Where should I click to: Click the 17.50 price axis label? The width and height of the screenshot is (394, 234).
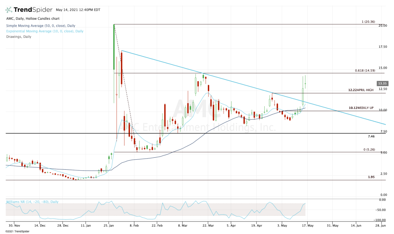coord(382,47)
